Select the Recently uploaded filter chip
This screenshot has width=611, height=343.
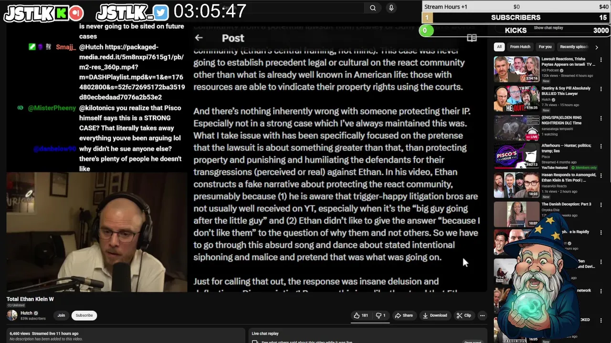pos(574,47)
